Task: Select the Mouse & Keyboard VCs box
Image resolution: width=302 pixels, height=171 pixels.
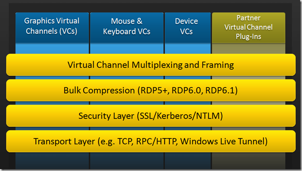Action: pyautogui.click(x=127, y=28)
